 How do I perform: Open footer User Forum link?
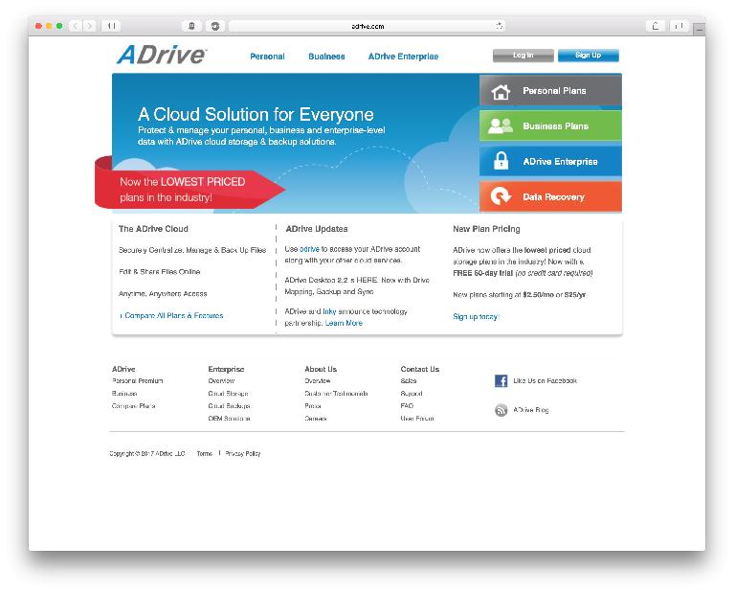pos(417,419)
